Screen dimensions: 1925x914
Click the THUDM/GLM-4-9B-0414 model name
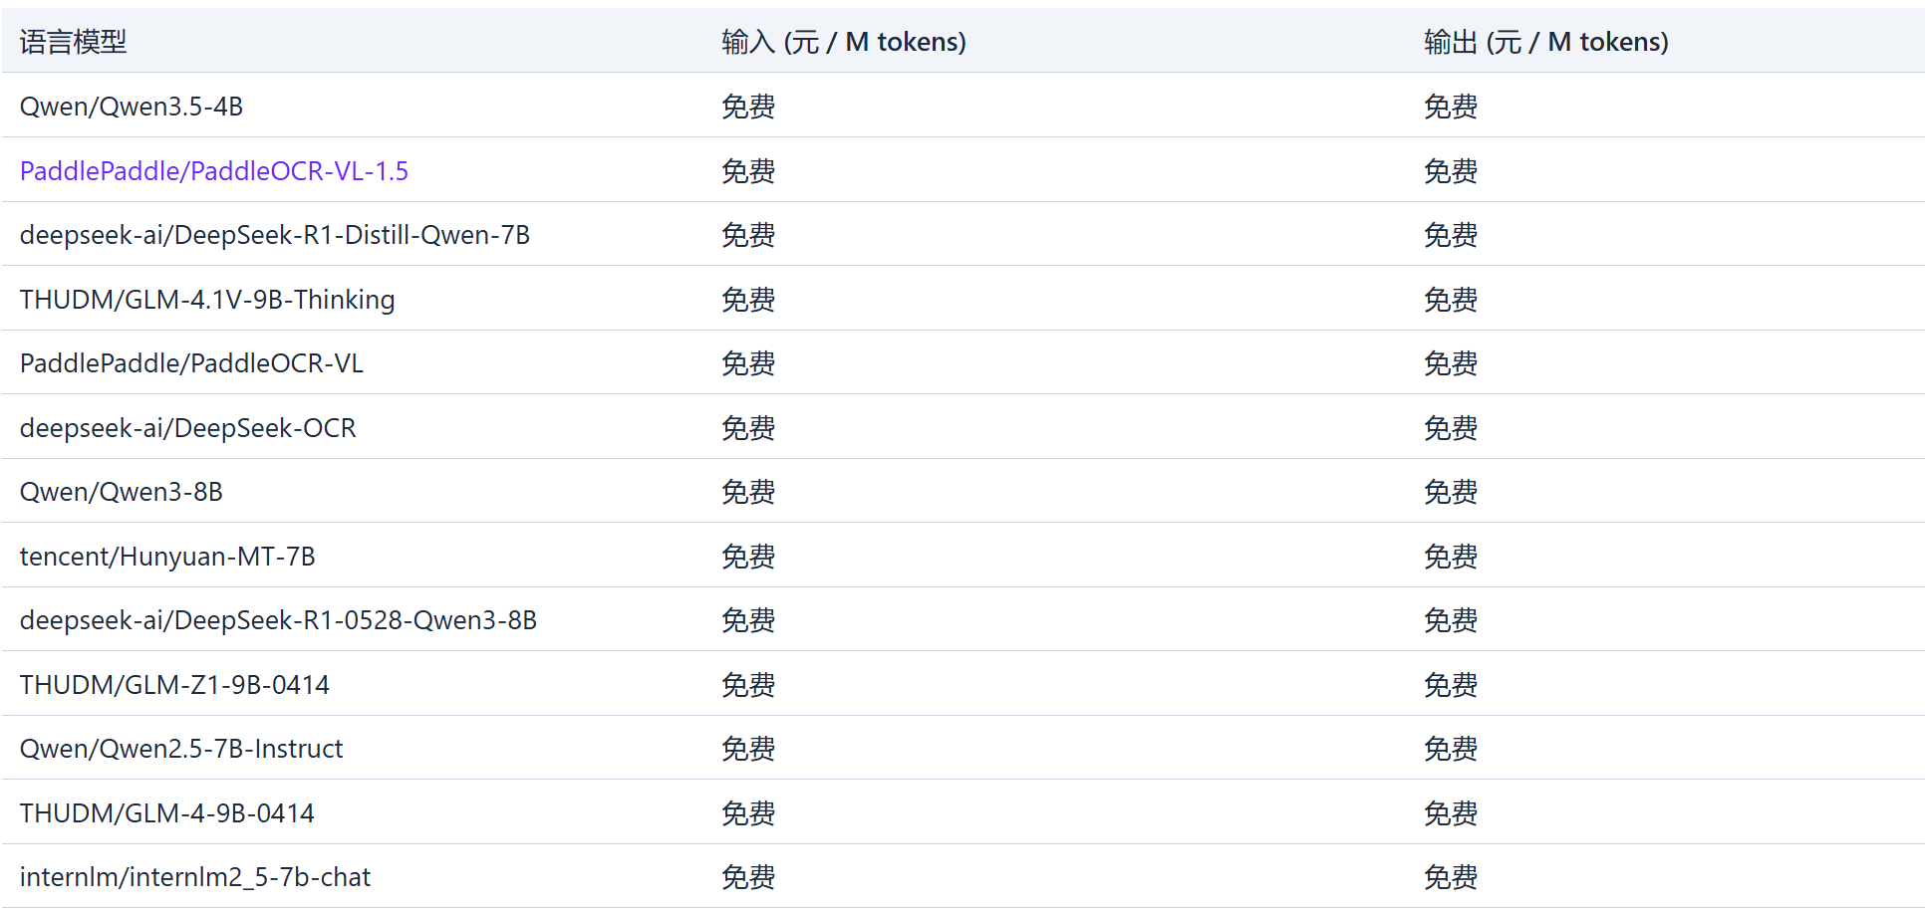167,813
